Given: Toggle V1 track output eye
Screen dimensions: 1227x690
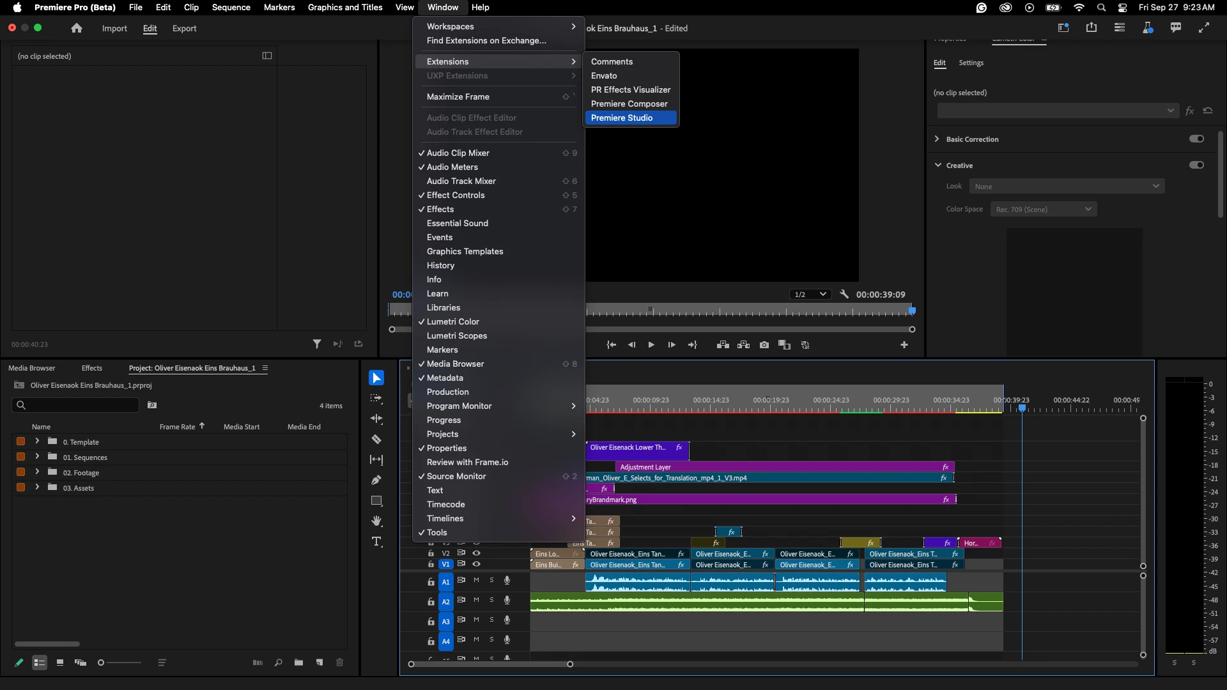Looking at the screenshot, I should coord(476,564).
